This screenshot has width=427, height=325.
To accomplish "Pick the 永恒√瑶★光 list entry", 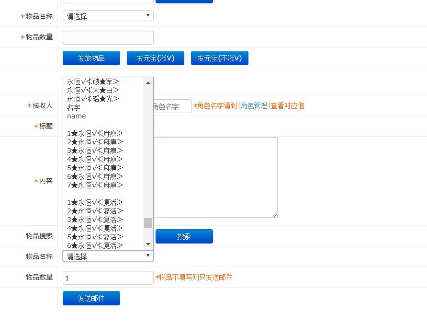I will tap(93, 99).
